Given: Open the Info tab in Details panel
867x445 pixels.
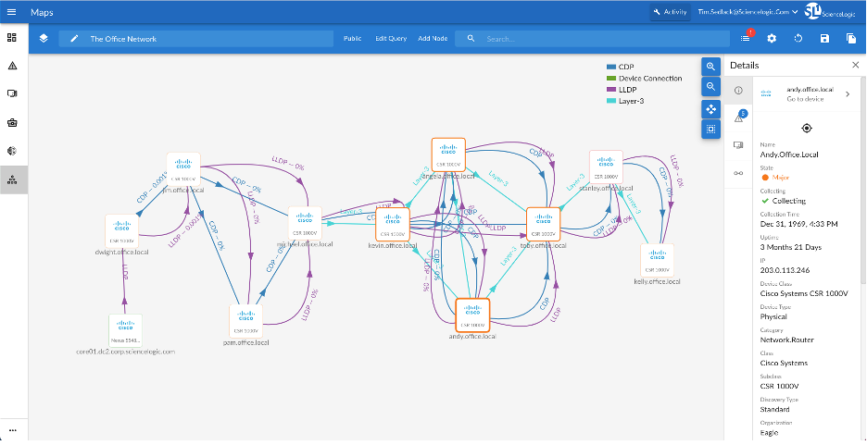Looking at the screenshot, I should [x=738, y=91].
